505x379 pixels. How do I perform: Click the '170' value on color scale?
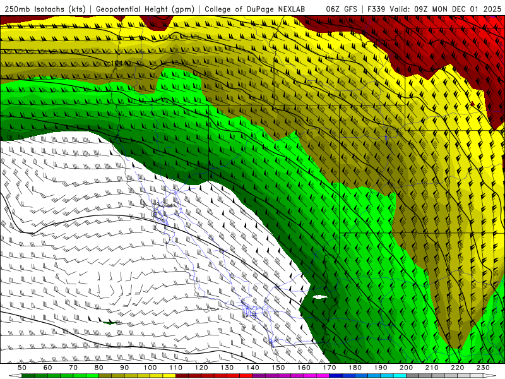[x=330, y=368]
